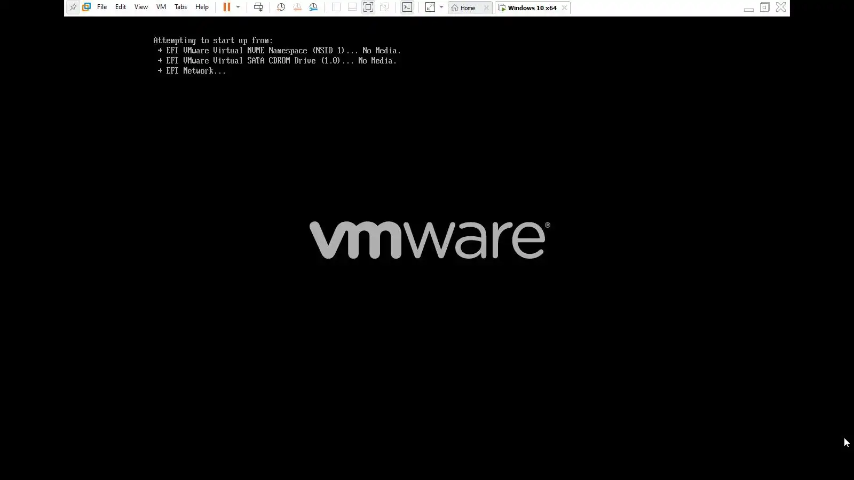Viewport: 854px width, 480px height.
Task: Expand the stretch display dropdown arrow
Action: click(x=441, y=7)
